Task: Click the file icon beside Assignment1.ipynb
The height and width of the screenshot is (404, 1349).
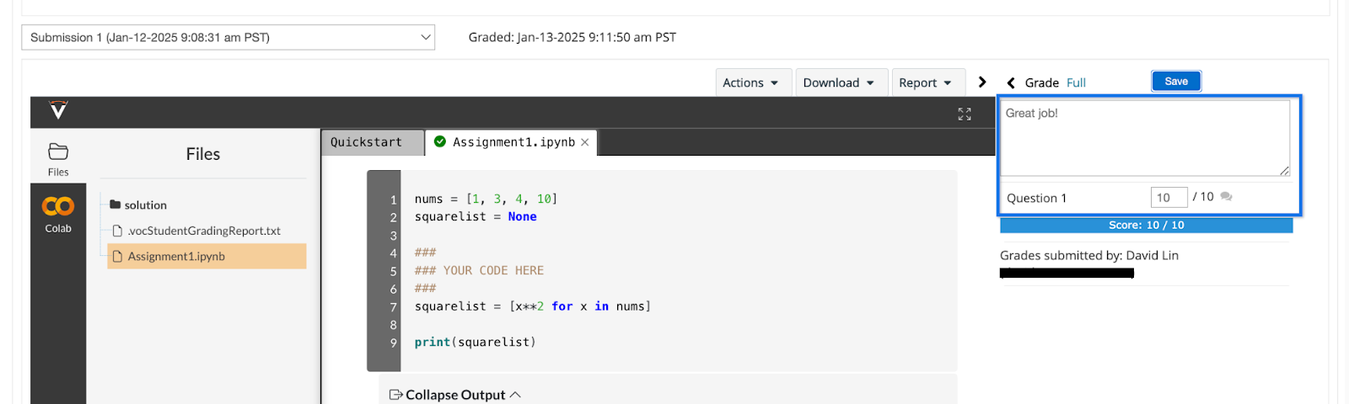Action: [118, 256]
